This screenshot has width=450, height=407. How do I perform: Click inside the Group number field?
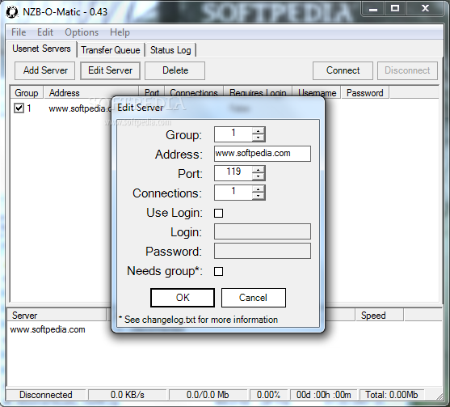233,134
